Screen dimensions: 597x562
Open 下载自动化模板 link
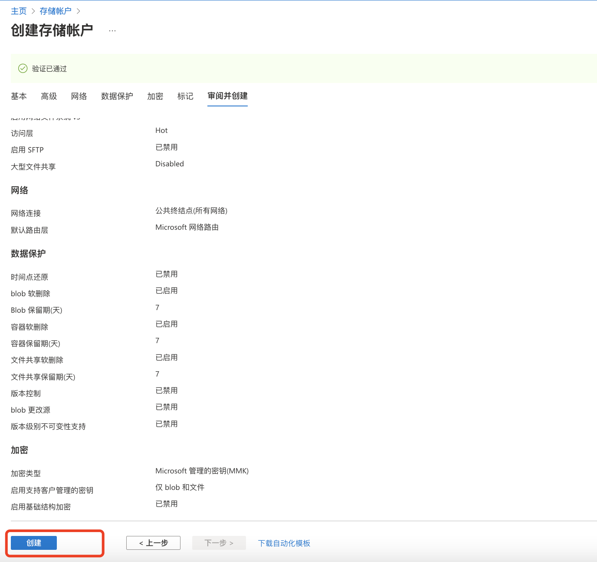(284, 543)
